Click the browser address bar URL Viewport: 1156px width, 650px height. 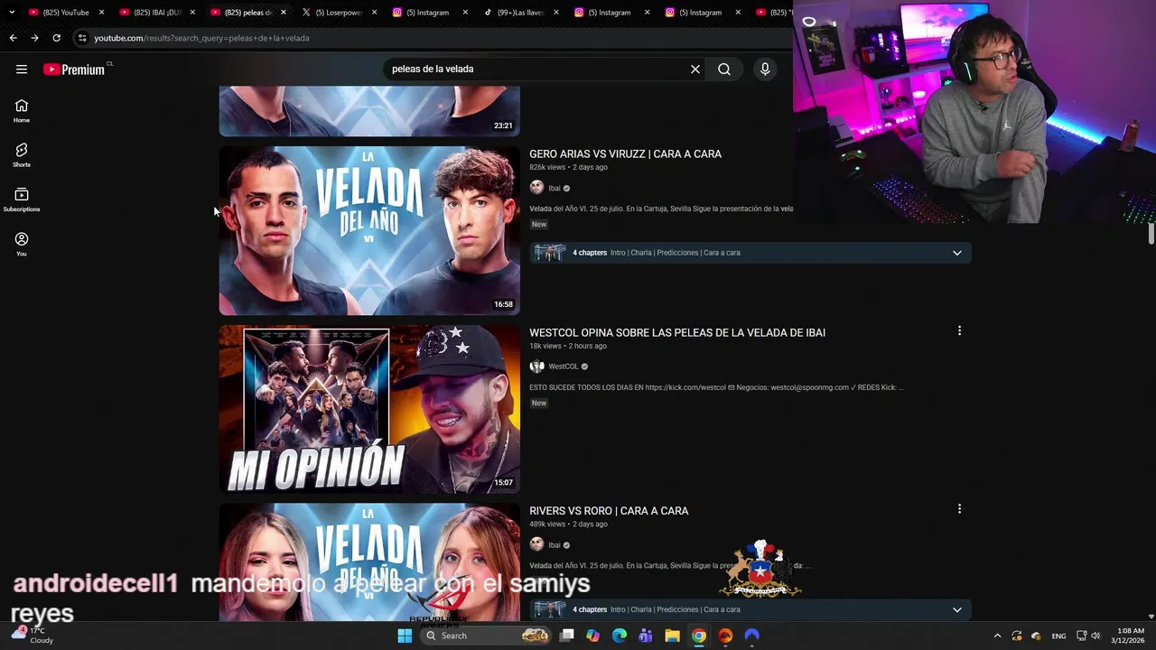[201, 38]
